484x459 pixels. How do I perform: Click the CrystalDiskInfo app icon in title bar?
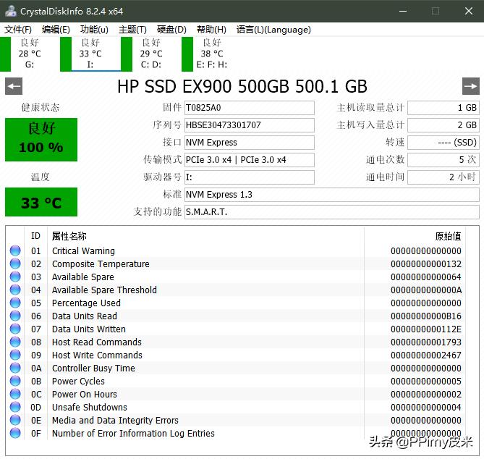tap(11, 11)
